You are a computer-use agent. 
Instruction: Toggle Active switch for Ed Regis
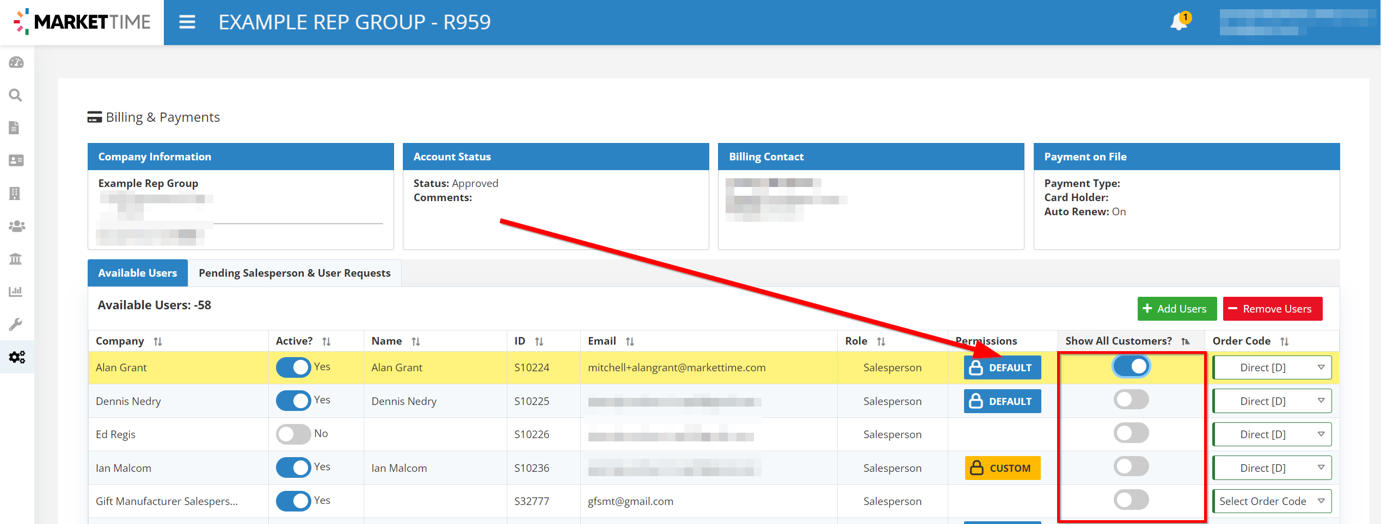point(293,434)
